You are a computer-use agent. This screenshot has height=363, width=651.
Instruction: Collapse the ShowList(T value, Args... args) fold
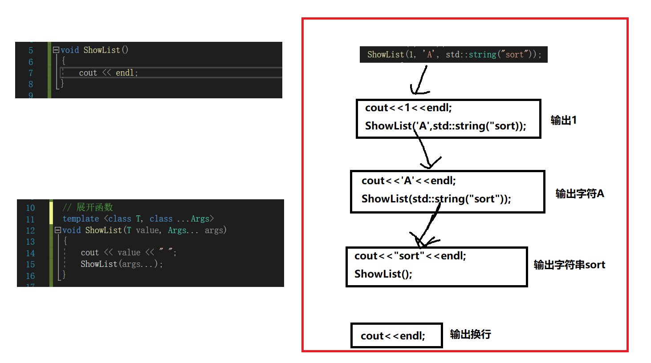(x=58, y=230)
